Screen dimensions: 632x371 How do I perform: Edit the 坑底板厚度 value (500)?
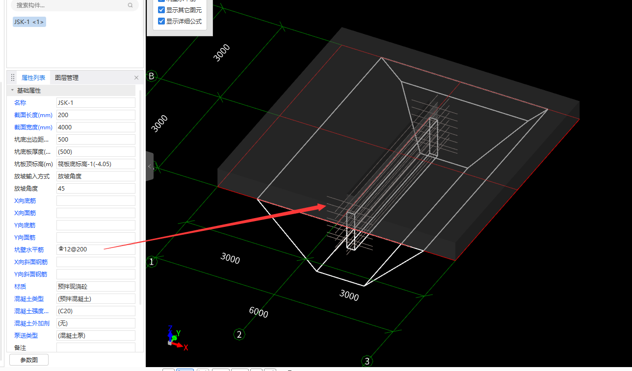click(96, 151)
